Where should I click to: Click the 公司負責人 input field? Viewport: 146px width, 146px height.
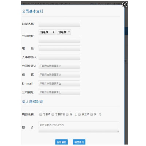pyautogui.click(x=59, y=66)
